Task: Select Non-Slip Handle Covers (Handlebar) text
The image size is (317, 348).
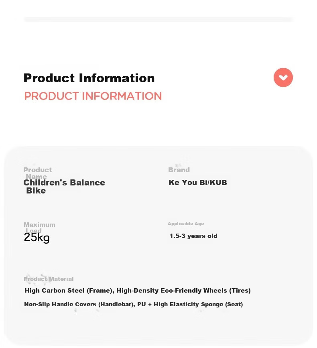Action: pos(79,304)
